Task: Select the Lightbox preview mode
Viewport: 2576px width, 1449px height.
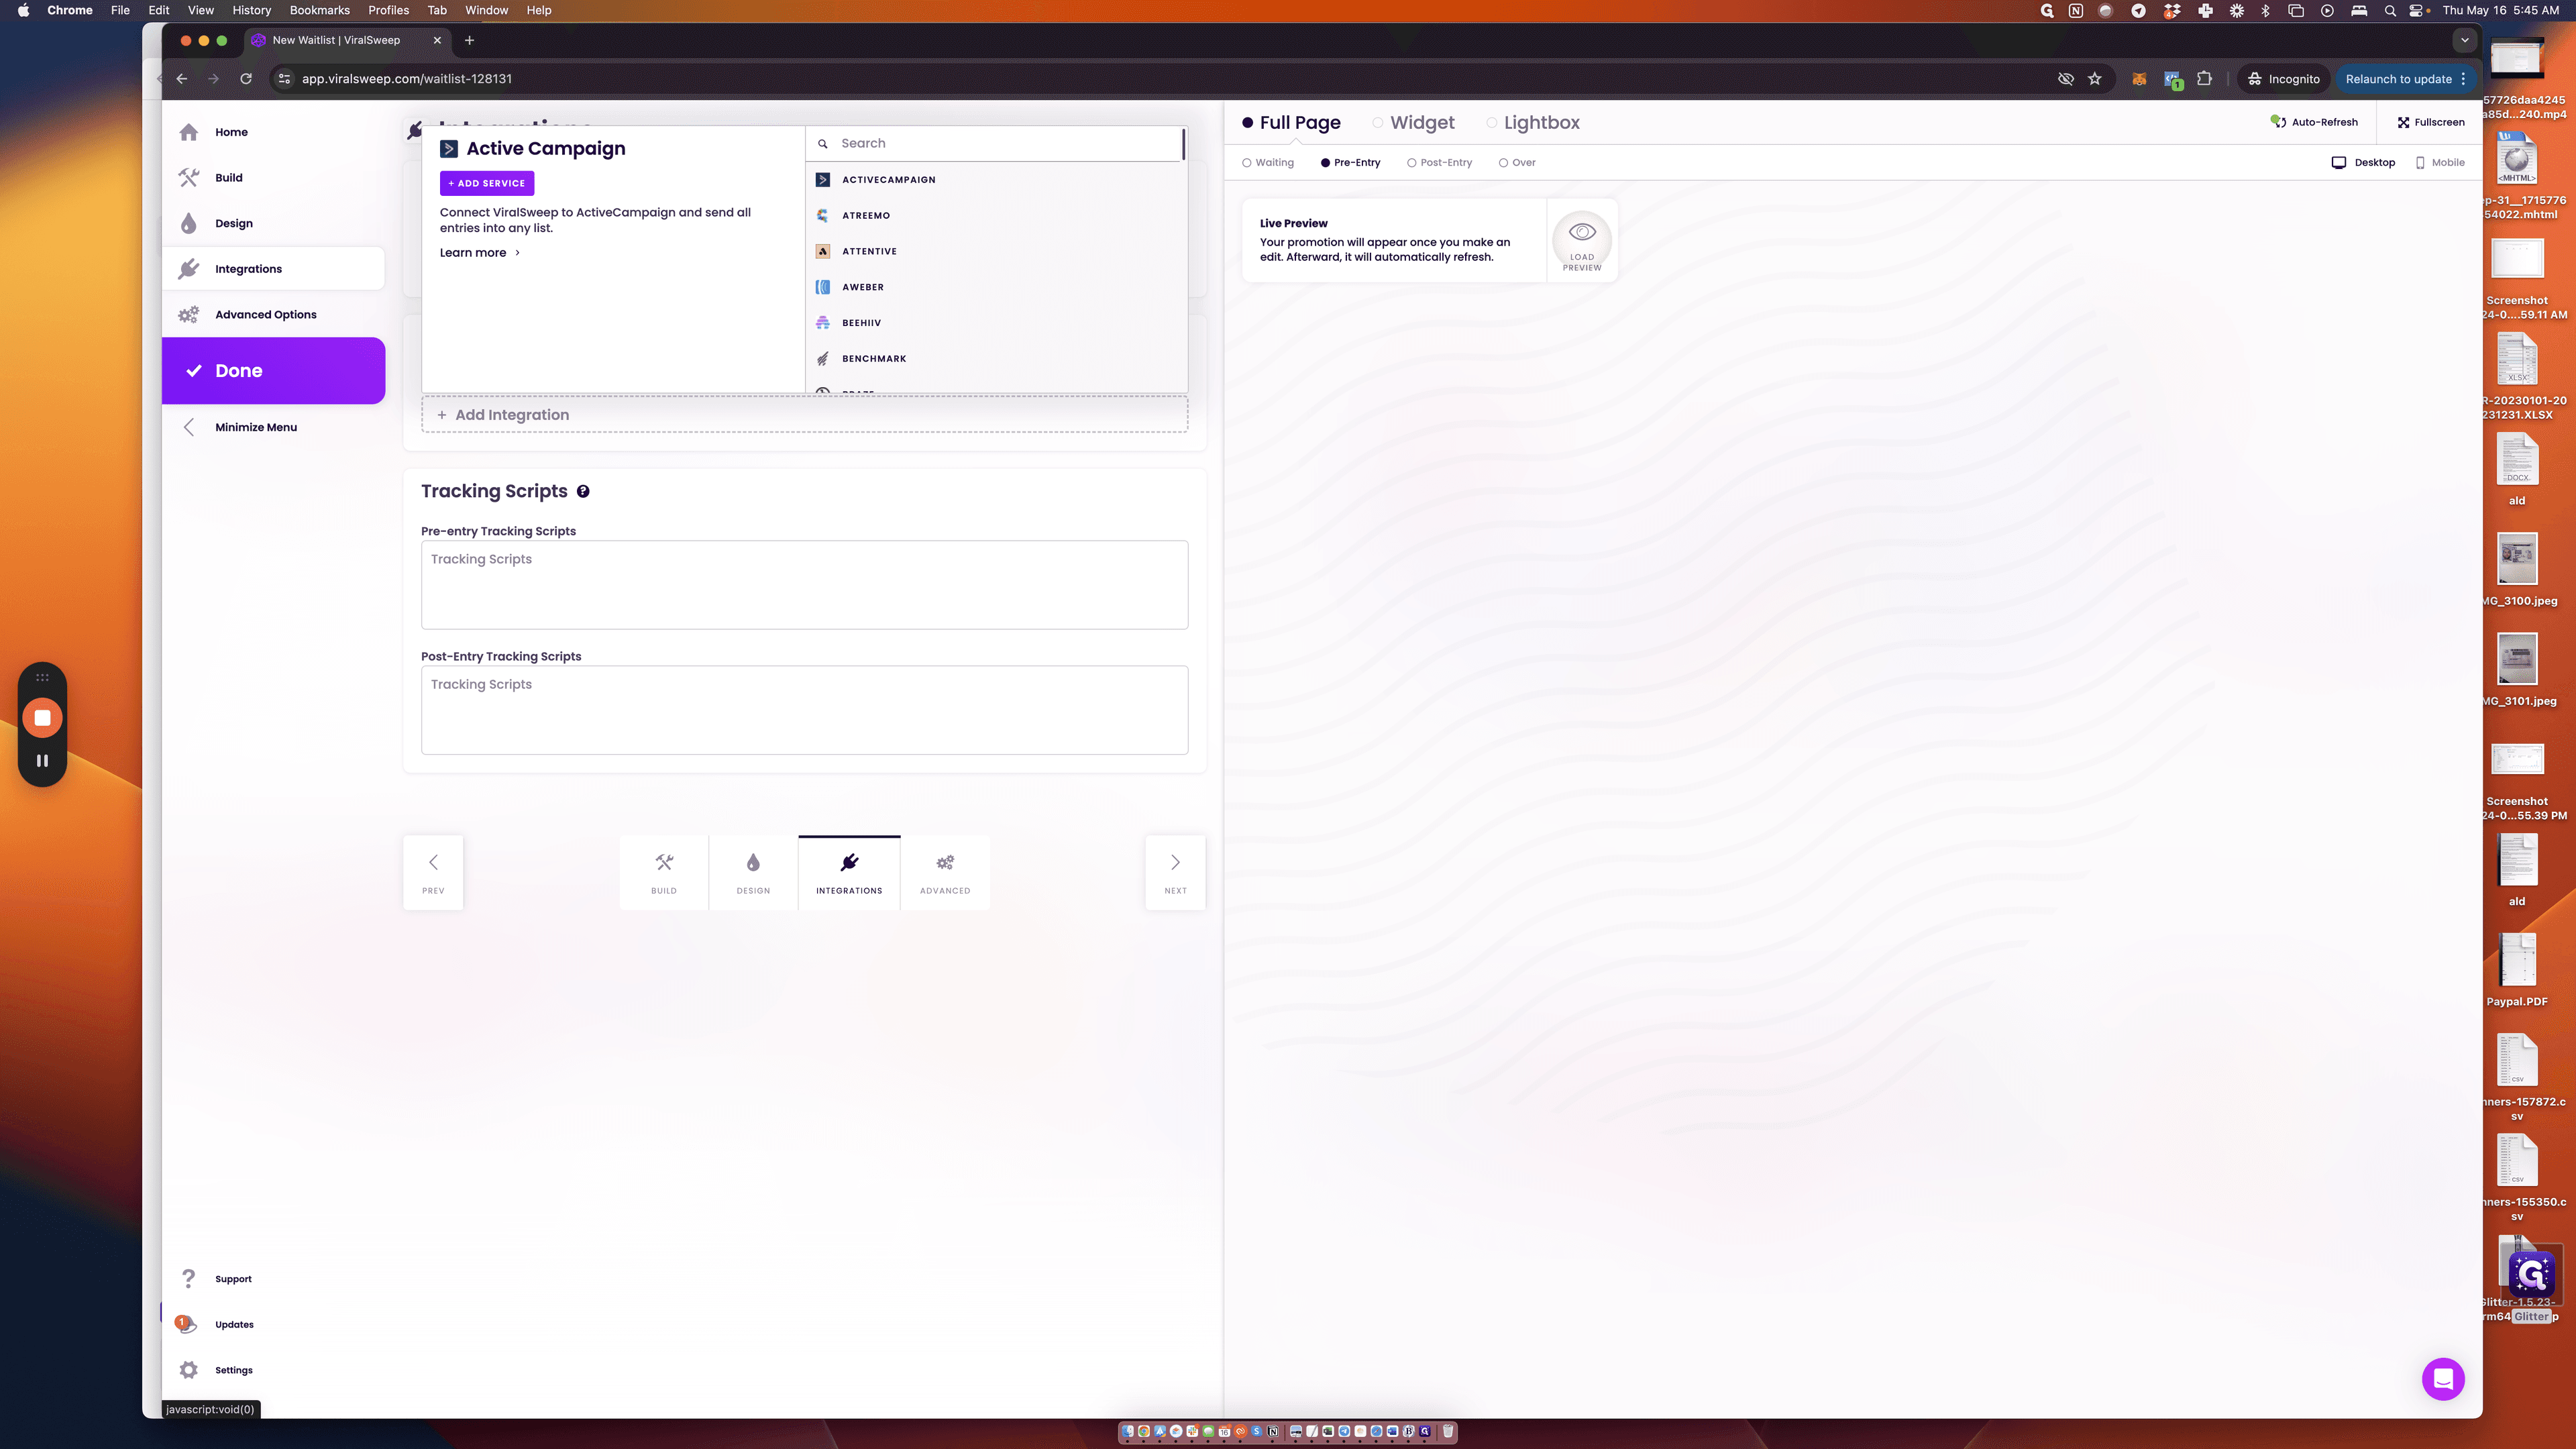Action: pyautogui.click(x=1533, y=123)
